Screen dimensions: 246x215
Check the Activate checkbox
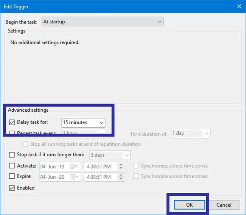[x=12, y=165]
